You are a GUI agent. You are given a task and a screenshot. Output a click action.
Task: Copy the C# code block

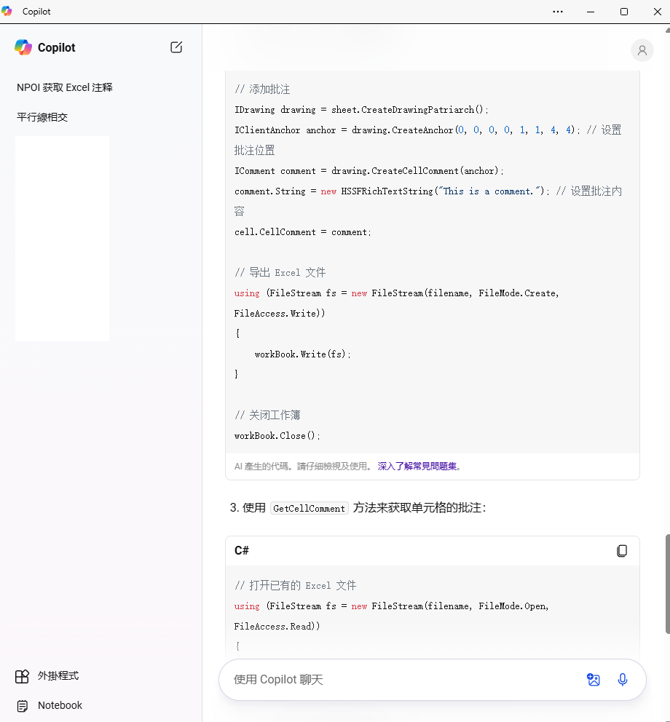[622, 551]
